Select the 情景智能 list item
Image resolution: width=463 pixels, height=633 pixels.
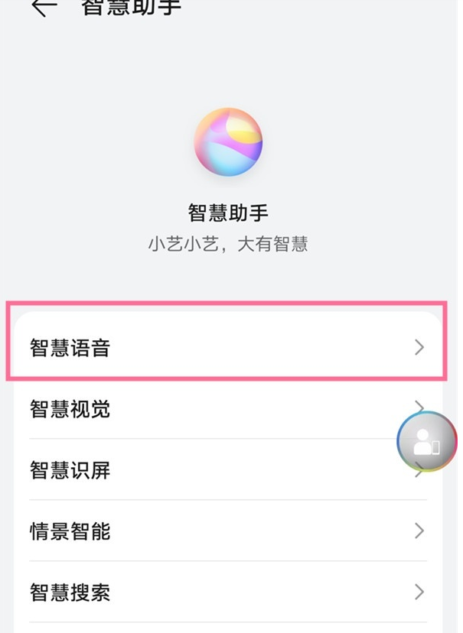click(228, 531)
